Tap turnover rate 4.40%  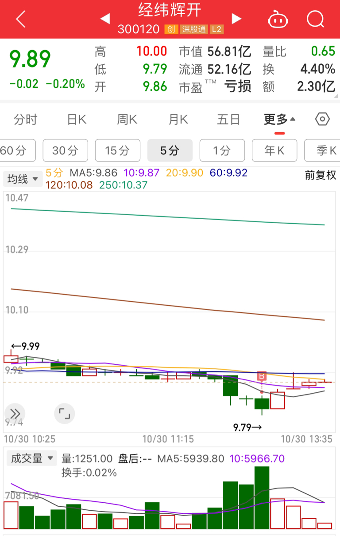coord(318,69)
